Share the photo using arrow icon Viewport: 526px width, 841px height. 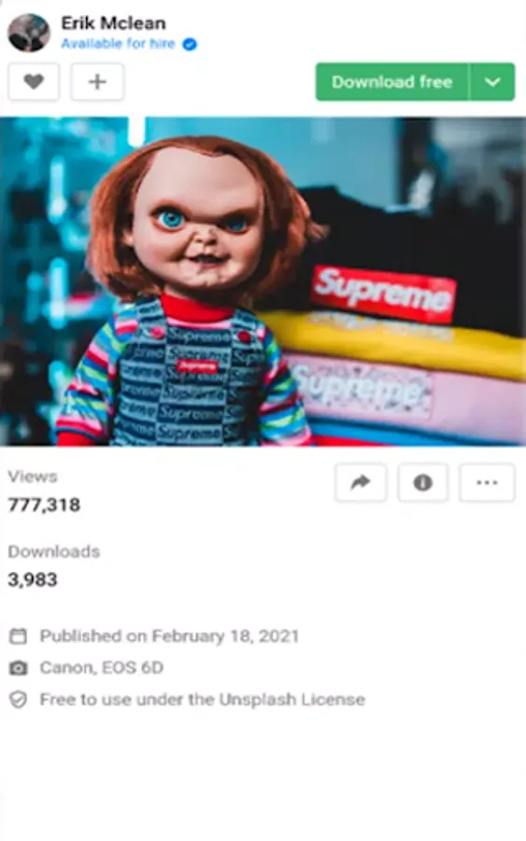361,483
